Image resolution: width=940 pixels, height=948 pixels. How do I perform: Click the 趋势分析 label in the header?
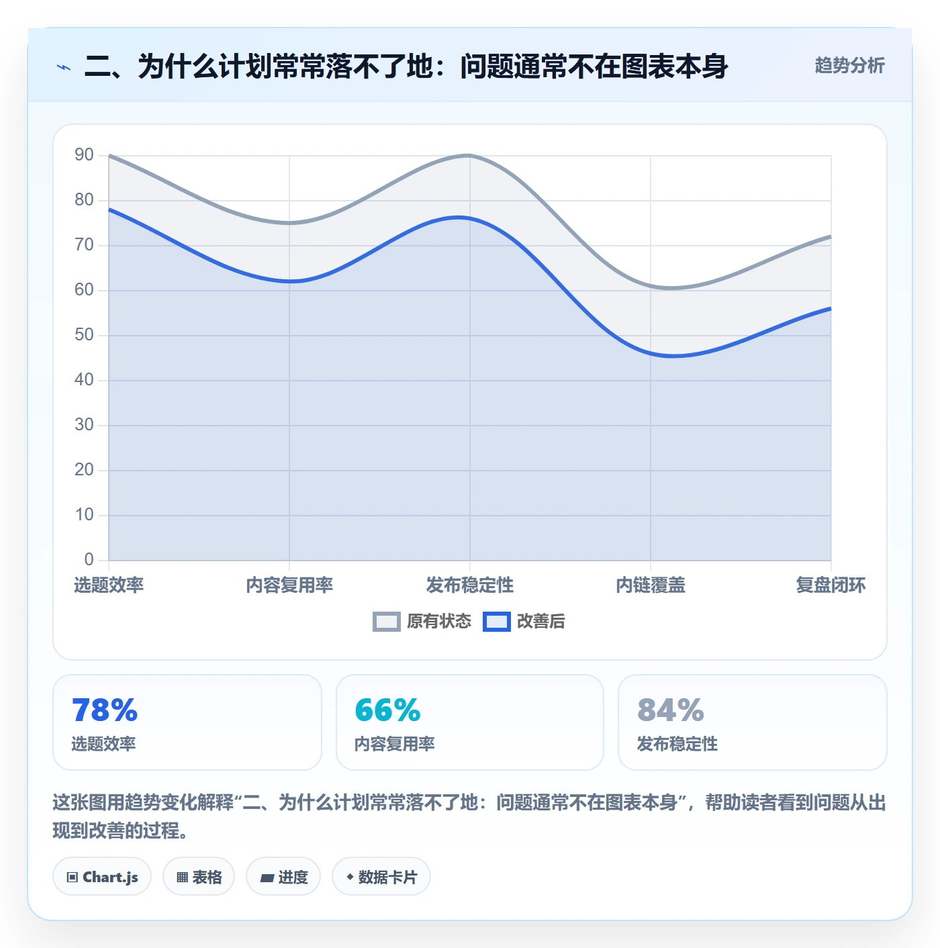coord(849,65)
